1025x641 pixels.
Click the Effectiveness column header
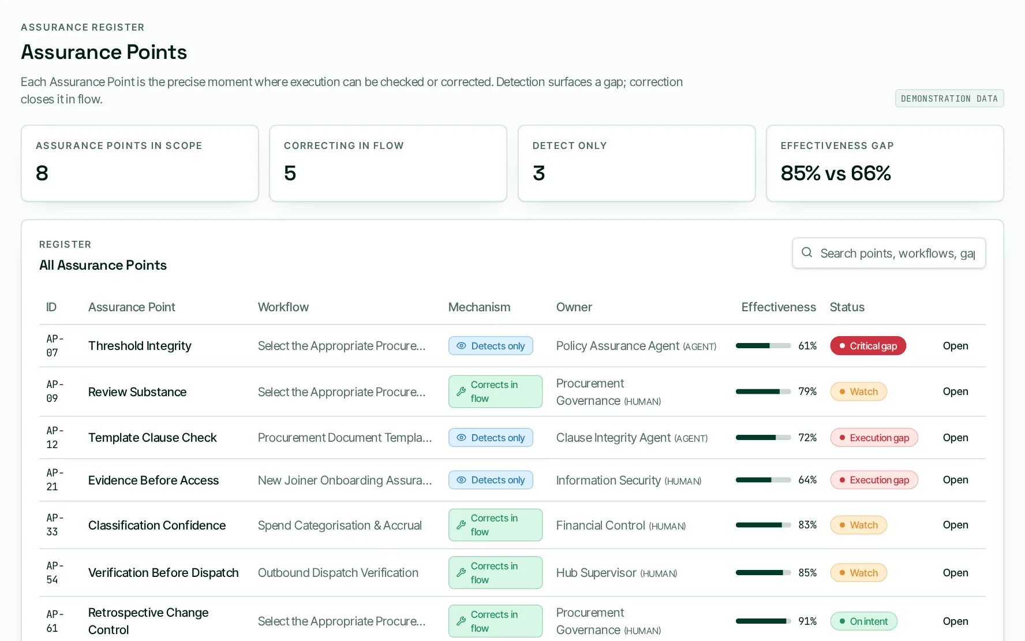(779, 307)
